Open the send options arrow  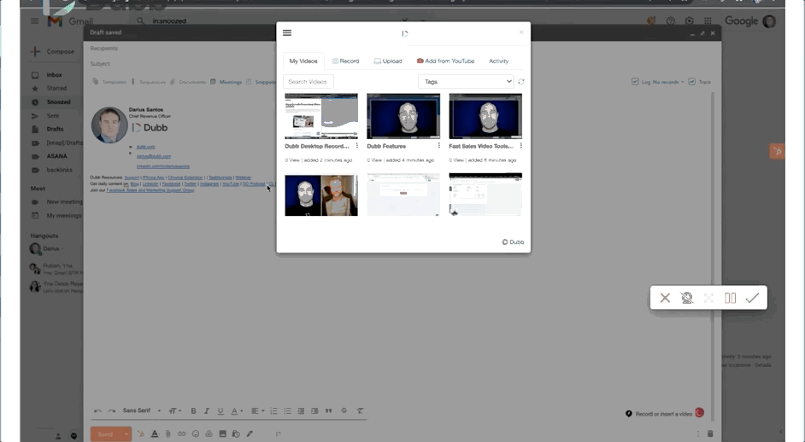pos(126,433)
